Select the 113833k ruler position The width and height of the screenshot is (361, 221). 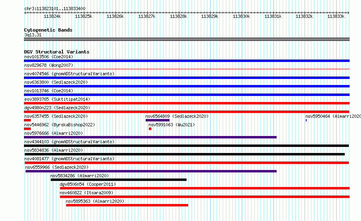point(336,16)
